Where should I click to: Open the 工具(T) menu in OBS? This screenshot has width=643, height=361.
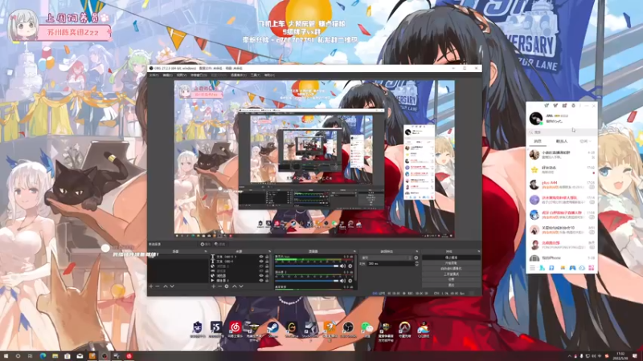pyautogui.click(x=256, y=75)
